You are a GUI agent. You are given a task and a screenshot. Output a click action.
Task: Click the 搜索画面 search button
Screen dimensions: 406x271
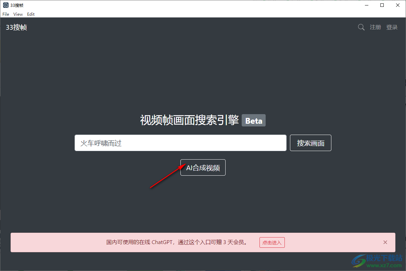[310, 143]
